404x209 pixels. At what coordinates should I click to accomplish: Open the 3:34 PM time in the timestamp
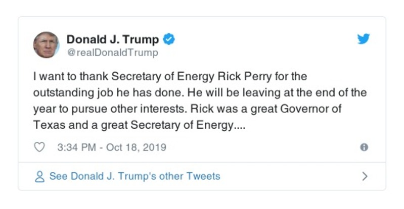pyautogui.click(x=77, y=147)
